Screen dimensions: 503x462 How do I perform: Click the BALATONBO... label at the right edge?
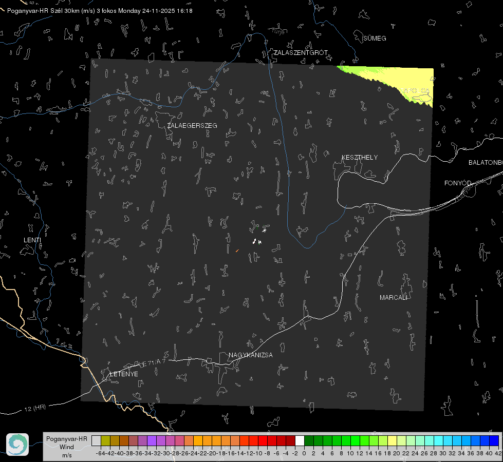coord(486,163)
